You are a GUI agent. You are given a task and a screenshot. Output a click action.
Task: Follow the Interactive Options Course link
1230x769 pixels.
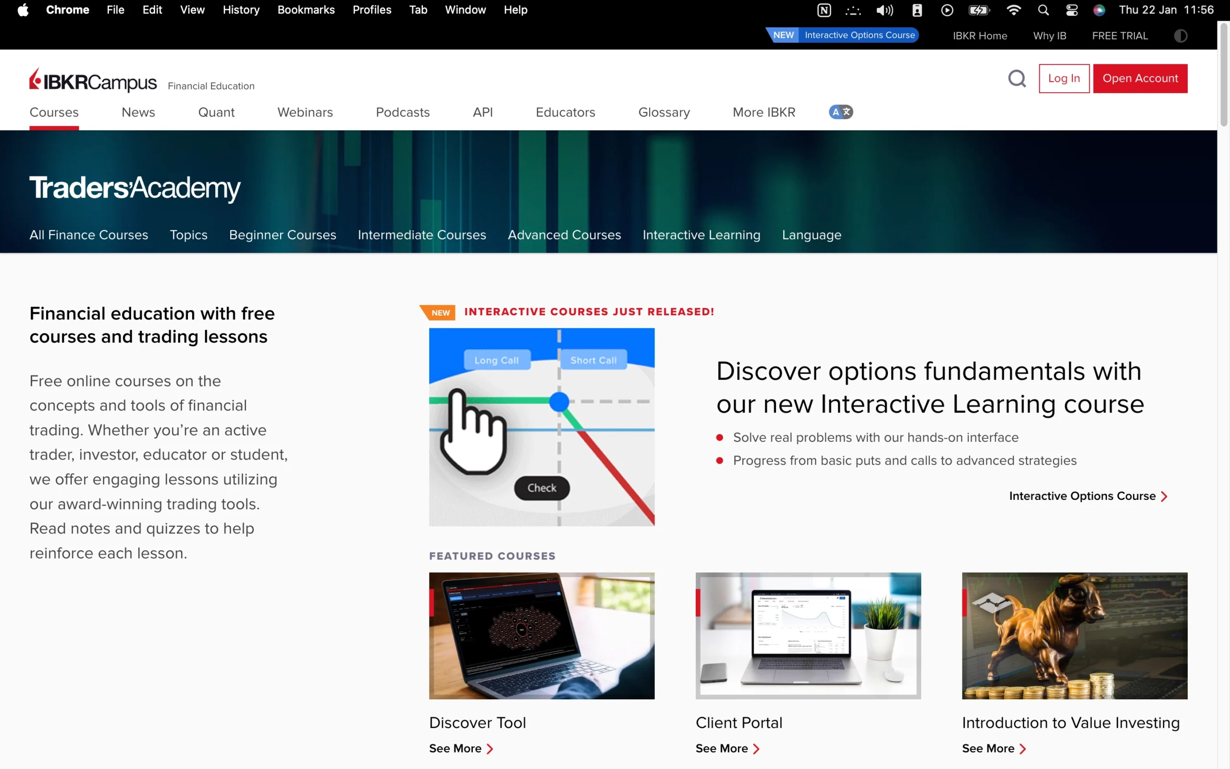[1083, 496]
